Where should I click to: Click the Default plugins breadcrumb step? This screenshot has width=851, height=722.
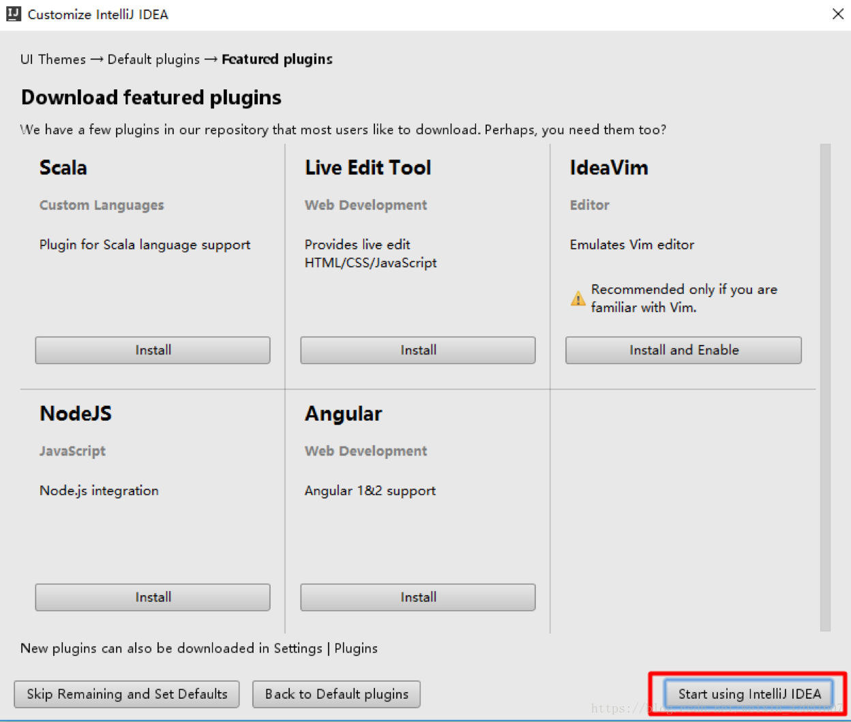tap(153, 59)
